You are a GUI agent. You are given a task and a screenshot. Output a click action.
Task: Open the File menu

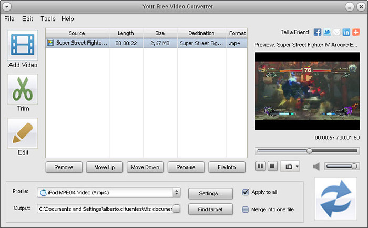[x=9, y=19]
